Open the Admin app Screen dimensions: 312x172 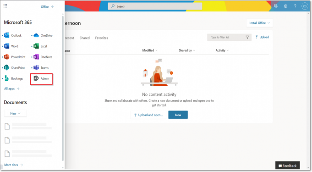pyautogui.click(x=41, y=79)
